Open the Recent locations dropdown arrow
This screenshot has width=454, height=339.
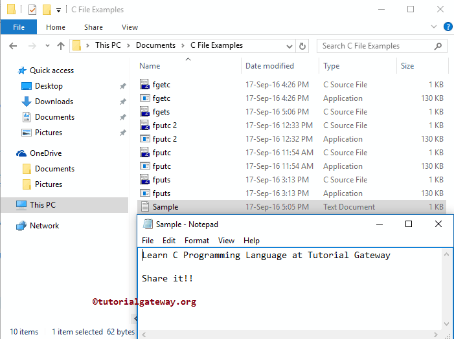(x=47, y=46)
